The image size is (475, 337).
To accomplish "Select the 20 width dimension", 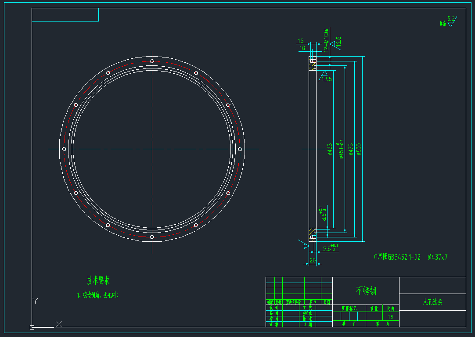I will click(x=313, y=260).
